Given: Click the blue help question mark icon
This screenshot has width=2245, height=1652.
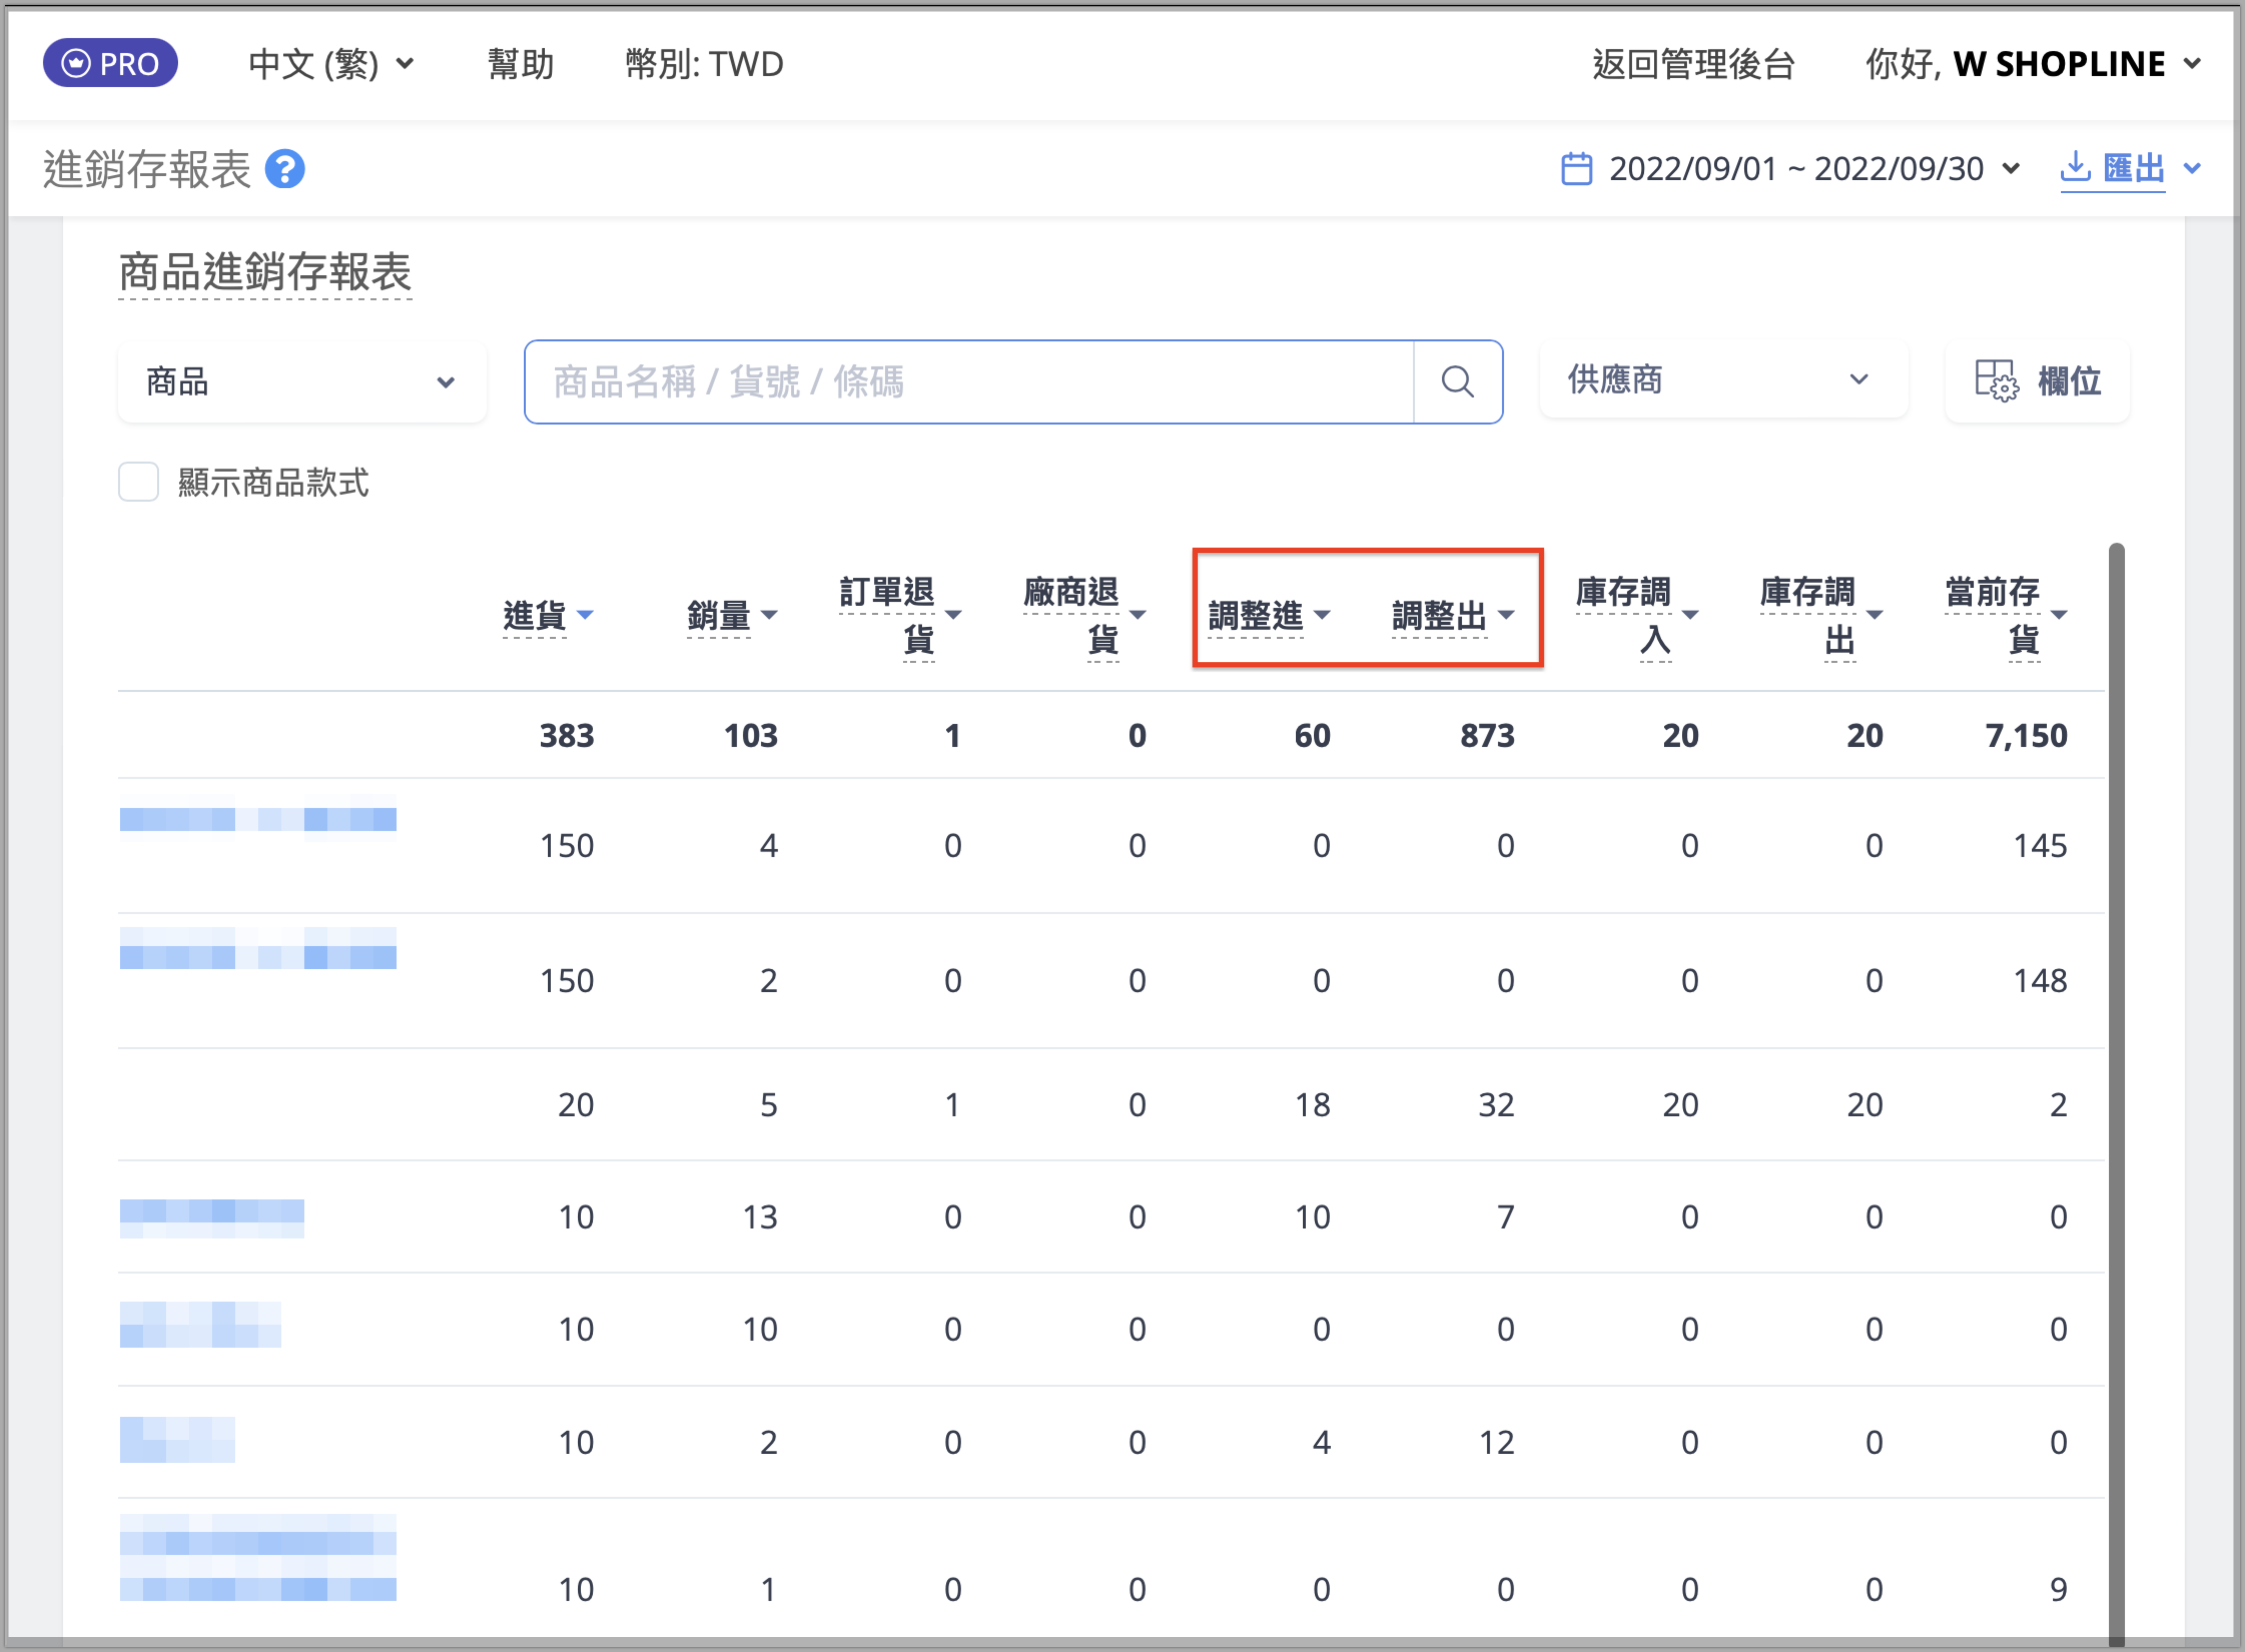Looking at the screenshot, I should tap(285, 169).
